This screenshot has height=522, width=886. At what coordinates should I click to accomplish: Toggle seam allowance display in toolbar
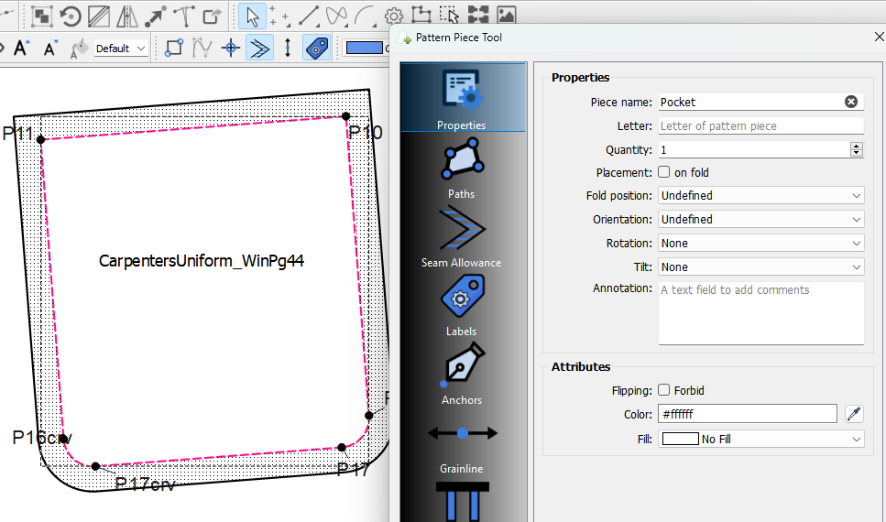tap(260, 48)
